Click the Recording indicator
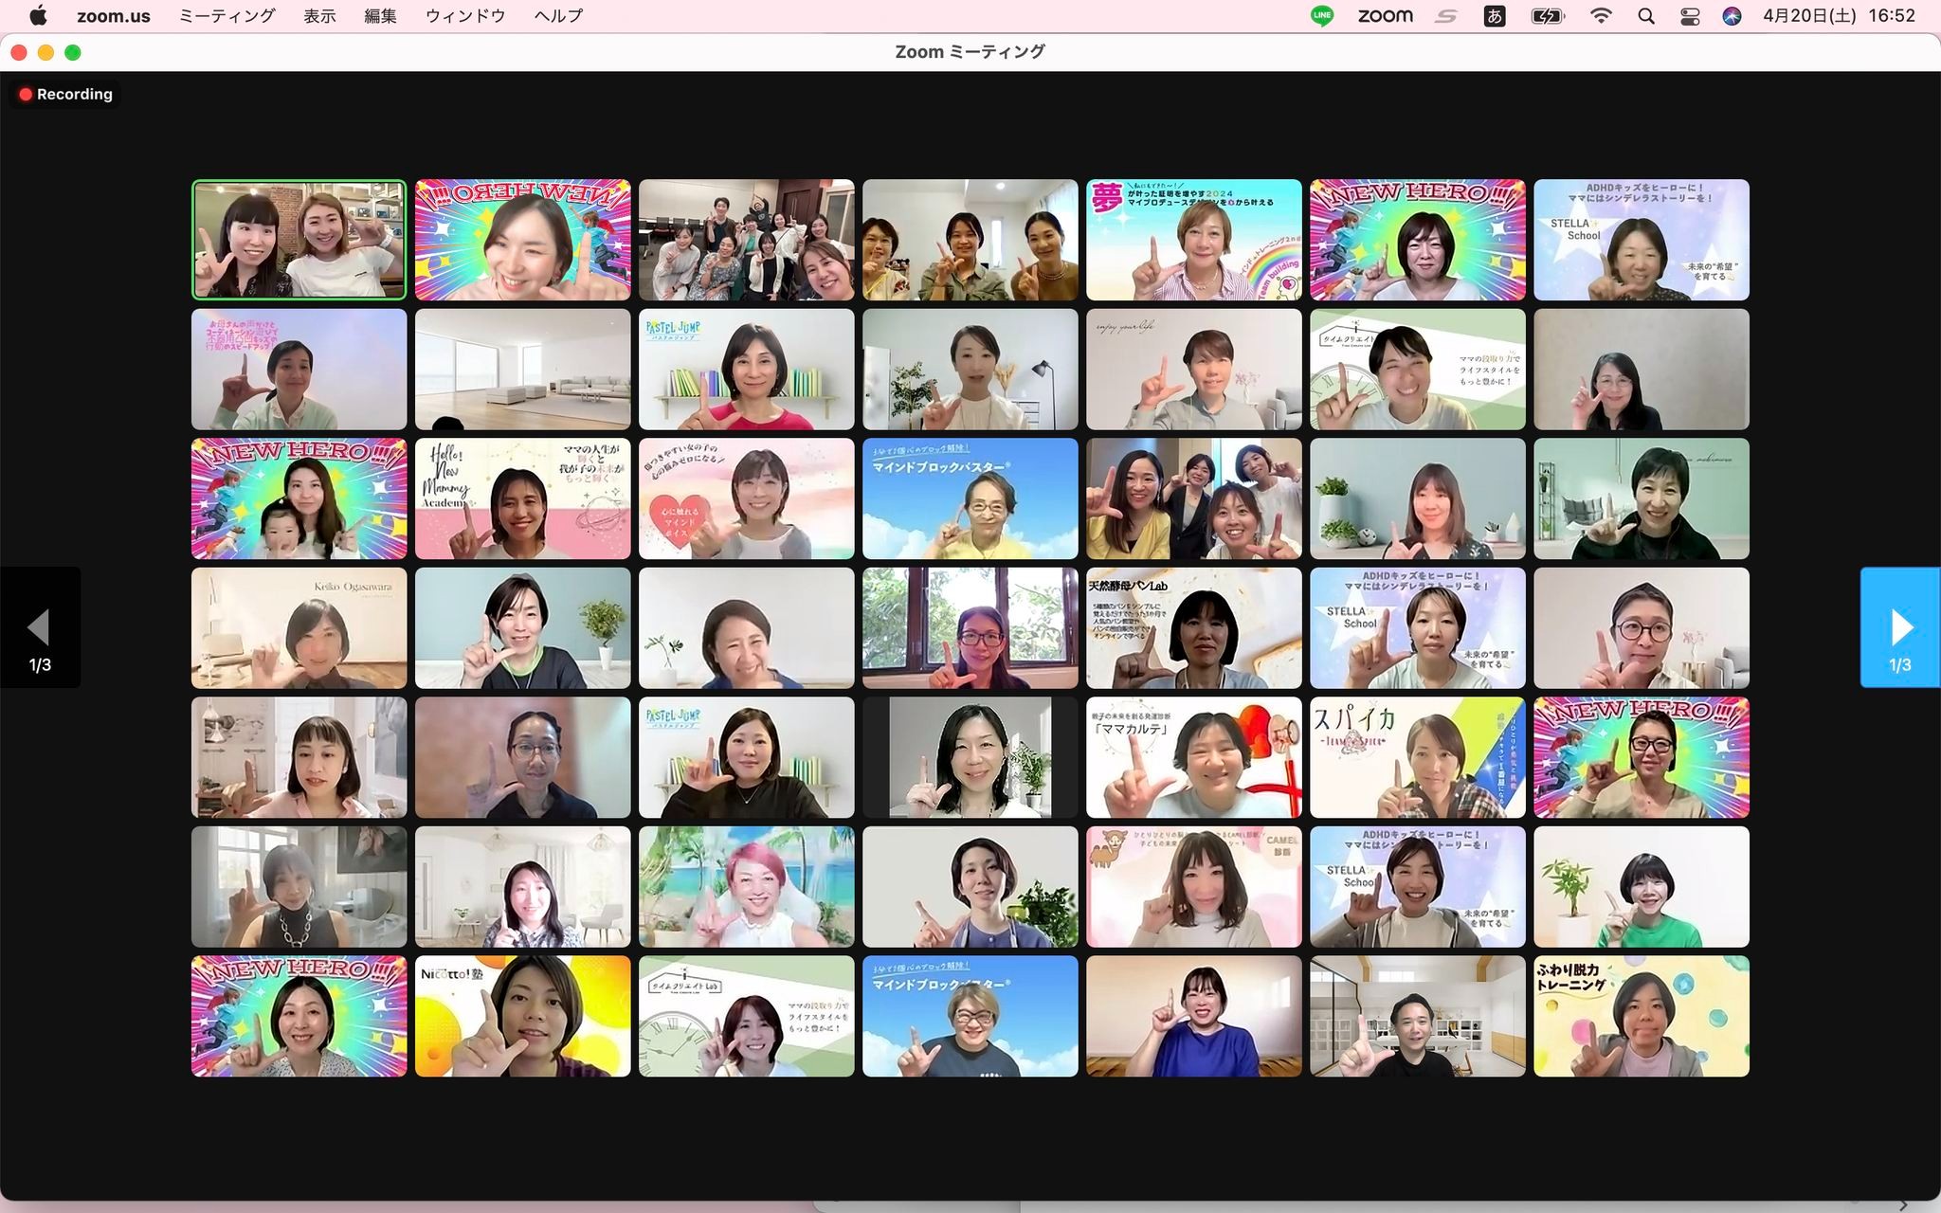This screenshot has height=1213, width=1941. 65,94
